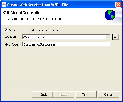This screenshot has width=123, height=102.
Task: Open the Location dropdown arrow
Action: pos(108,37)
